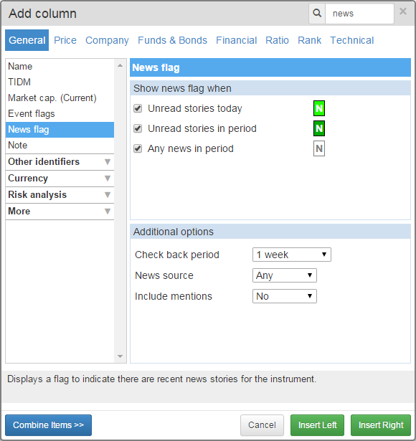The width and height of the screenshot is (416, 441).
Task: Click the list scroll-down arrow
Action: click(120, 356)
